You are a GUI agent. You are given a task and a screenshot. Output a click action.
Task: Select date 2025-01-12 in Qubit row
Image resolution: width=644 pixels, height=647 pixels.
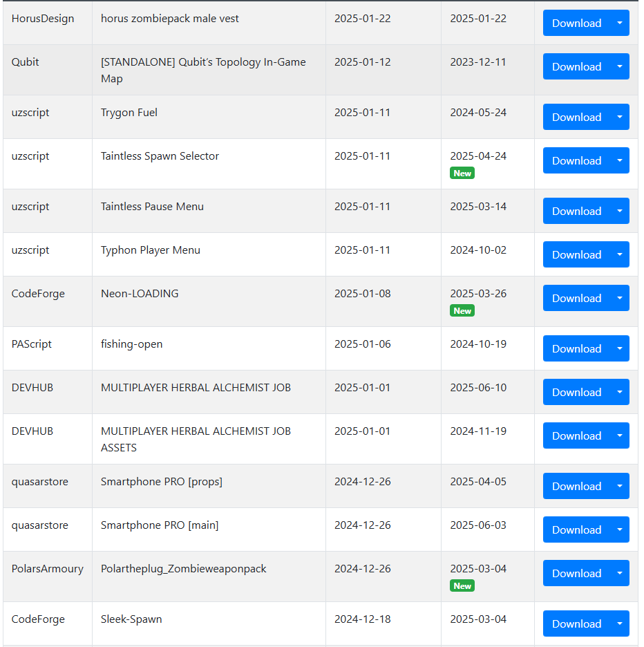pos(363,62)
